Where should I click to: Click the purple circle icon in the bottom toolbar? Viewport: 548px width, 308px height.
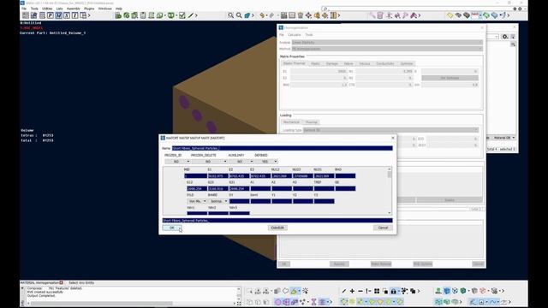[x=277, y=302]
